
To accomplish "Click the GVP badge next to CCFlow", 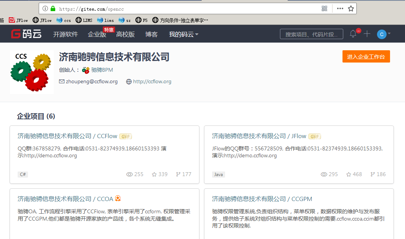I will [125, 136].
